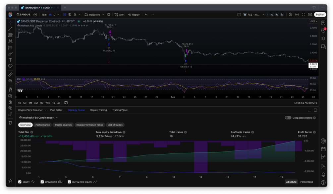This screenshot has height=194, width=333.
Task: Open the help center question icon
Action: [323, 182]
